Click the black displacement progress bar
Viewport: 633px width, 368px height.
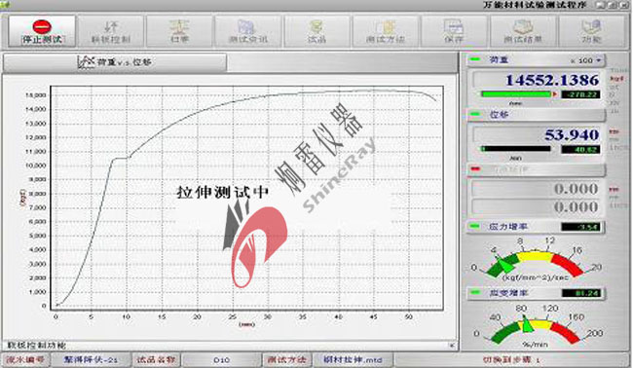pyautogui.click(x=516, y=149)
